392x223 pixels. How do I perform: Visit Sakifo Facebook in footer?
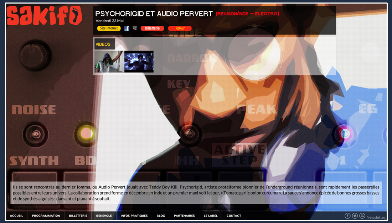click(x=347, y=216)
